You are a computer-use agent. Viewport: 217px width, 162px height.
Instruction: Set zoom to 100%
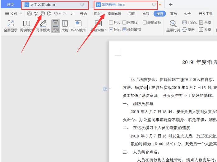(x=189, y=23)
